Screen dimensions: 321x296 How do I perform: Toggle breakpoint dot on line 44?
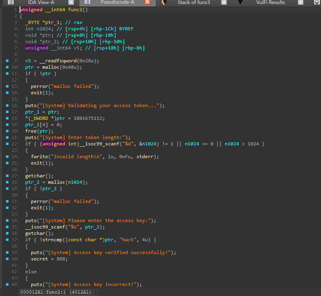coord(7,284)
